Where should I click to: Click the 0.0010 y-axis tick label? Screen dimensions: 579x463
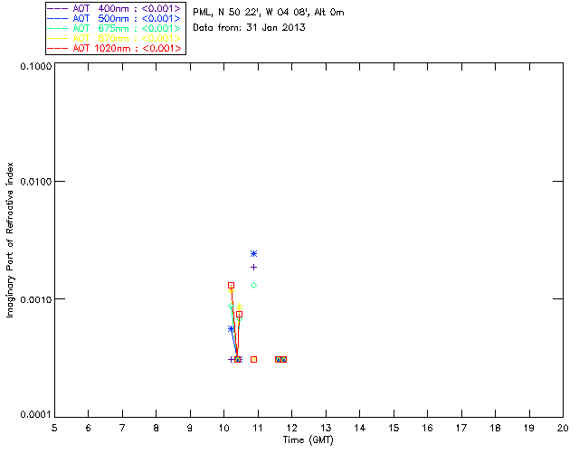pos(35,299)
